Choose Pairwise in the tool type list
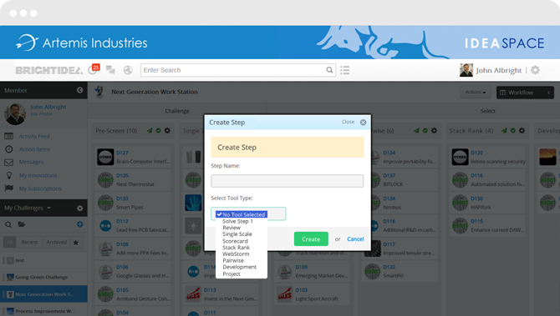The height and width of the screenshot is (316, 560). click(x=233, y=261)
